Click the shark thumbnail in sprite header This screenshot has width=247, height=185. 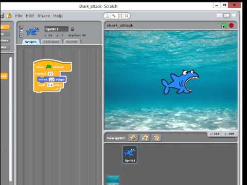[x=32, y=31]
